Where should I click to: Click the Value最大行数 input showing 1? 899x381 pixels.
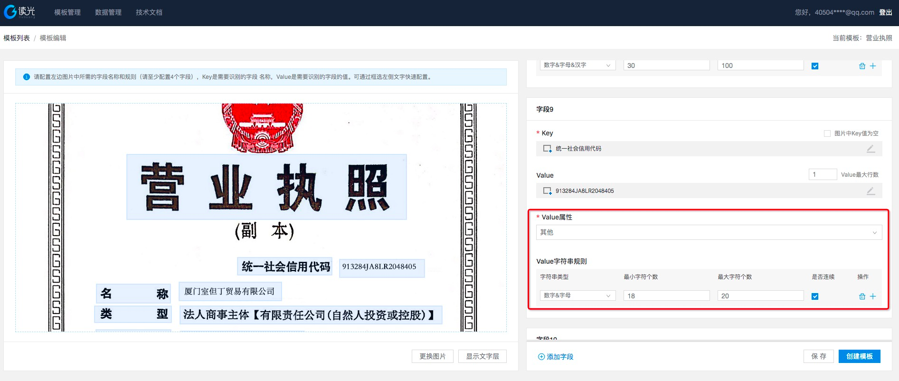(x=823, y=174)
